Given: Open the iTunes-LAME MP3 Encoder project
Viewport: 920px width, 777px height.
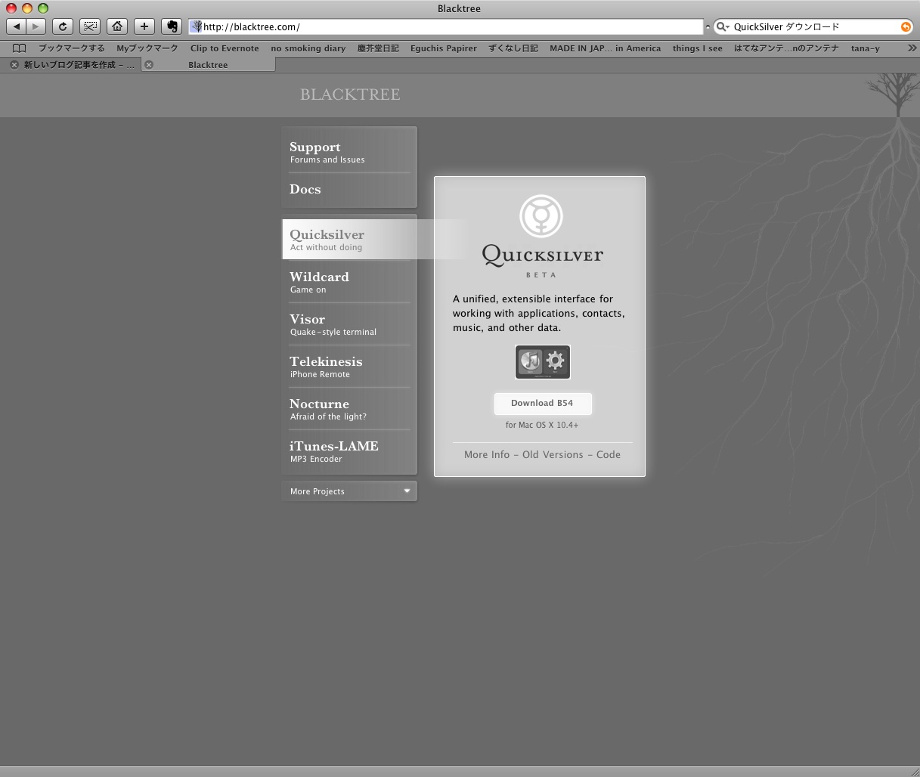Looking at the screenshot, I should (349, 451).
